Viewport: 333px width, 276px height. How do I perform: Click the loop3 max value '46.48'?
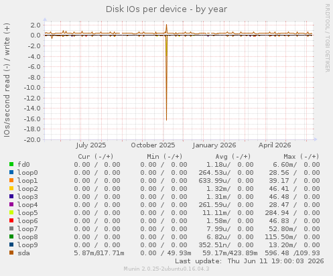(x=279, y=197)
